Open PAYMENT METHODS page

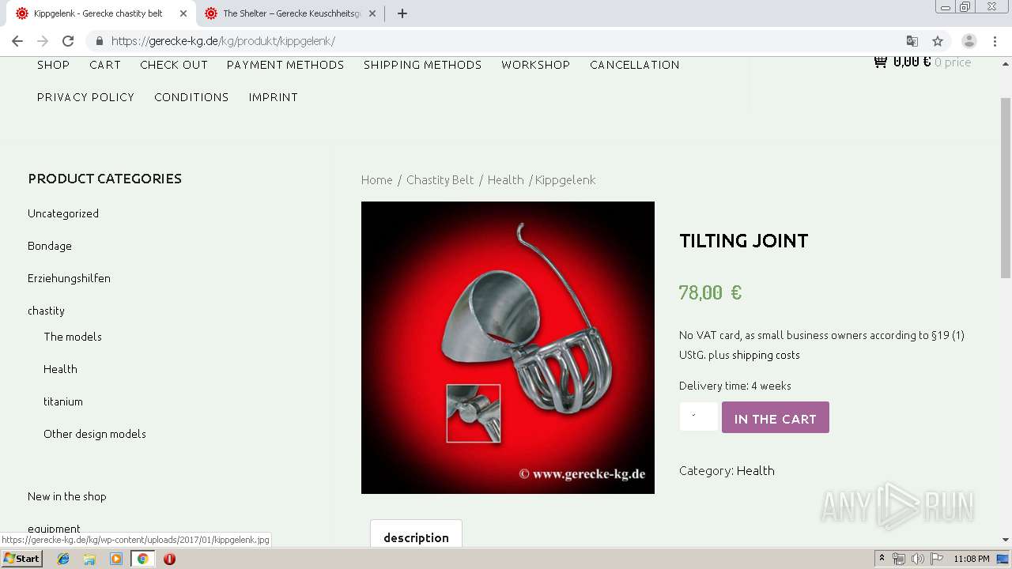(285, 65)
